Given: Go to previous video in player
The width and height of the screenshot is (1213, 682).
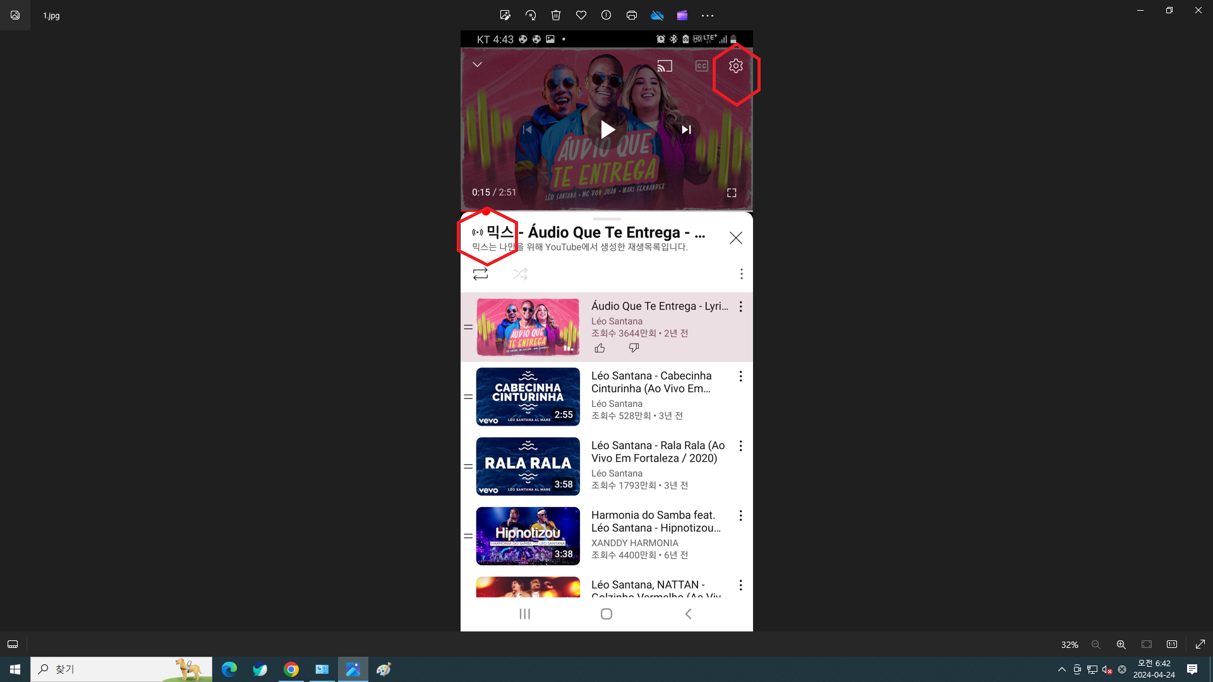Looking at the screenshot, I should (527, 129).
